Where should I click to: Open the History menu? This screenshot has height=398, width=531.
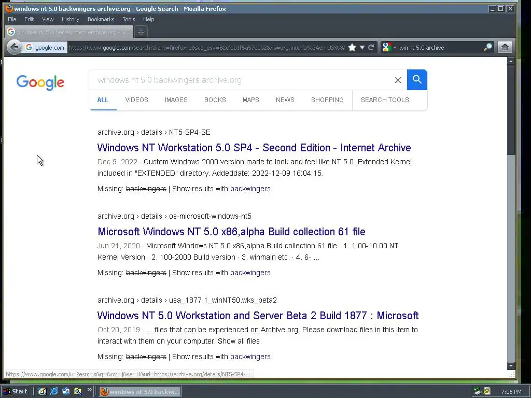coord(71,19)
